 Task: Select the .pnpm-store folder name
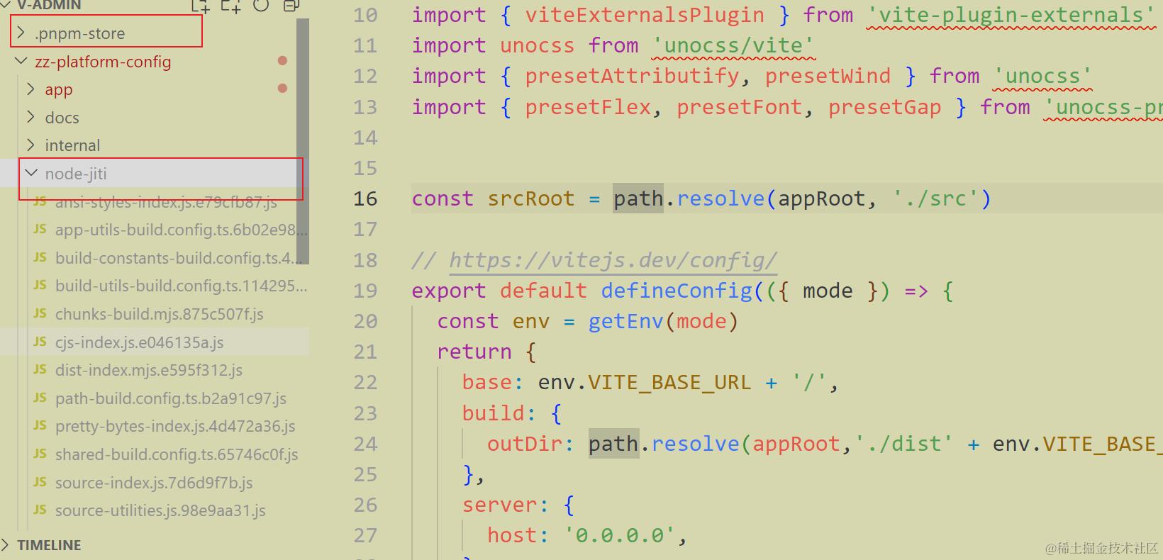(x=80, y=33)
